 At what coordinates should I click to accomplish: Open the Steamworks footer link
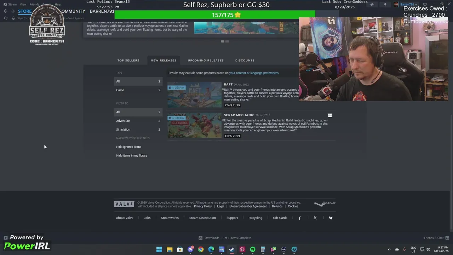tap(170, 218)
